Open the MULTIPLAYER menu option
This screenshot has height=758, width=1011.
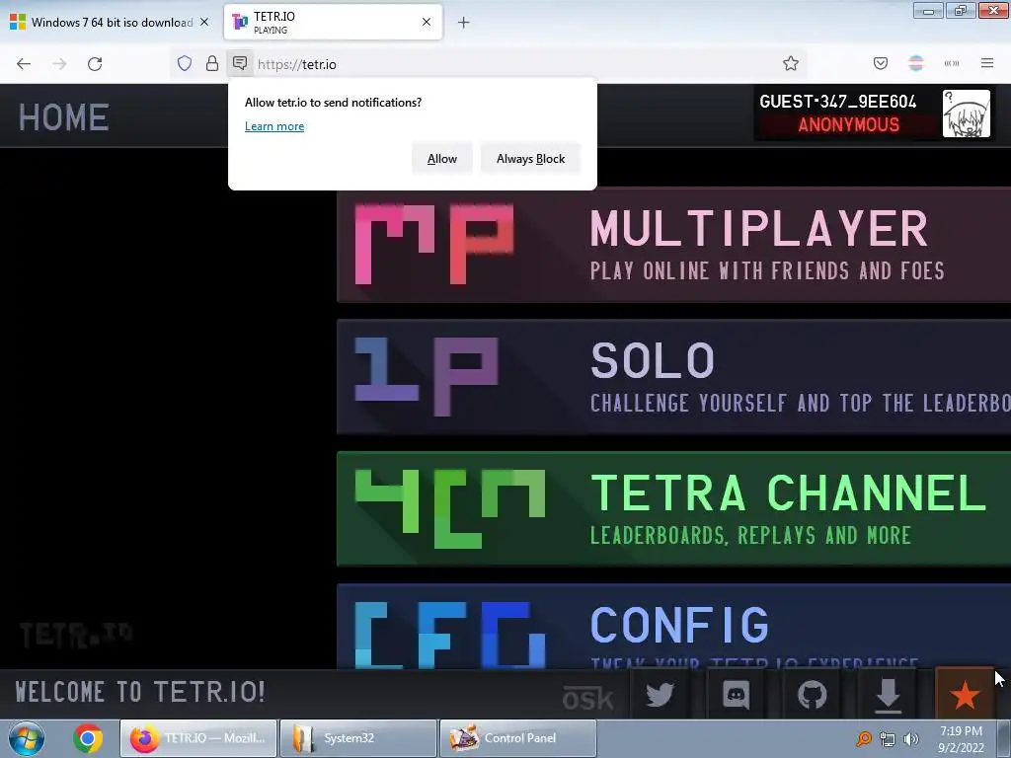[x=673, y=245]
